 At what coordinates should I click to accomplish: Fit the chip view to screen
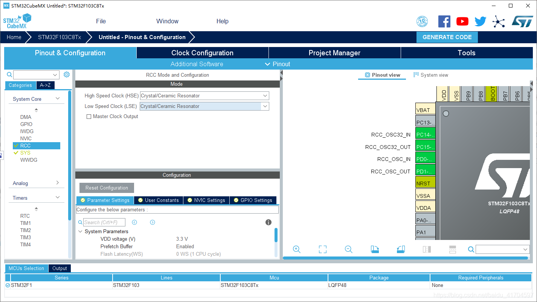coord(322,249)
